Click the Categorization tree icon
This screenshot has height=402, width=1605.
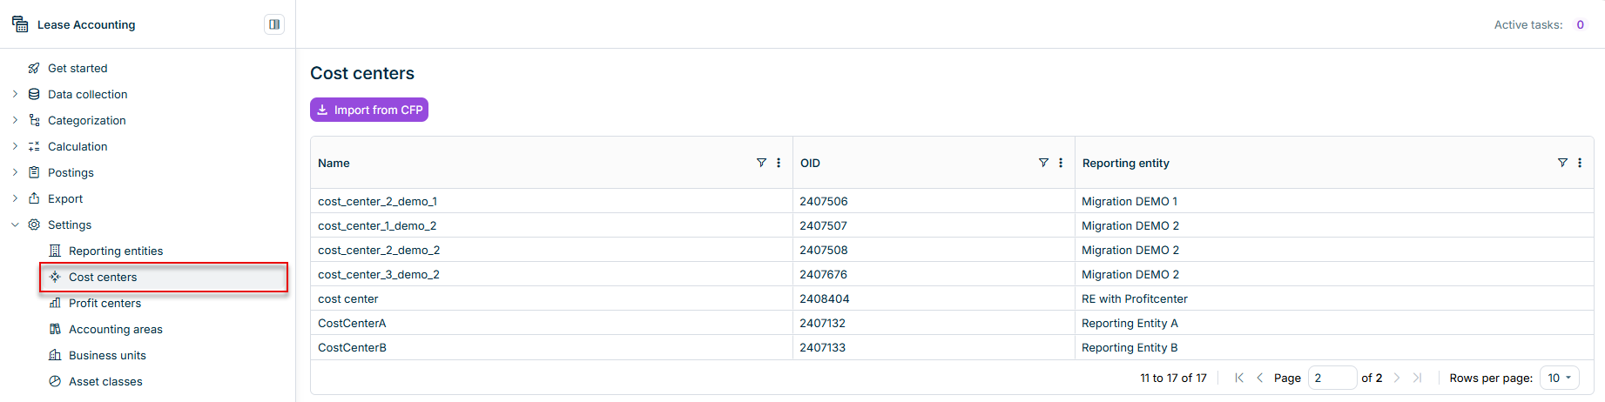click(34, 120)
